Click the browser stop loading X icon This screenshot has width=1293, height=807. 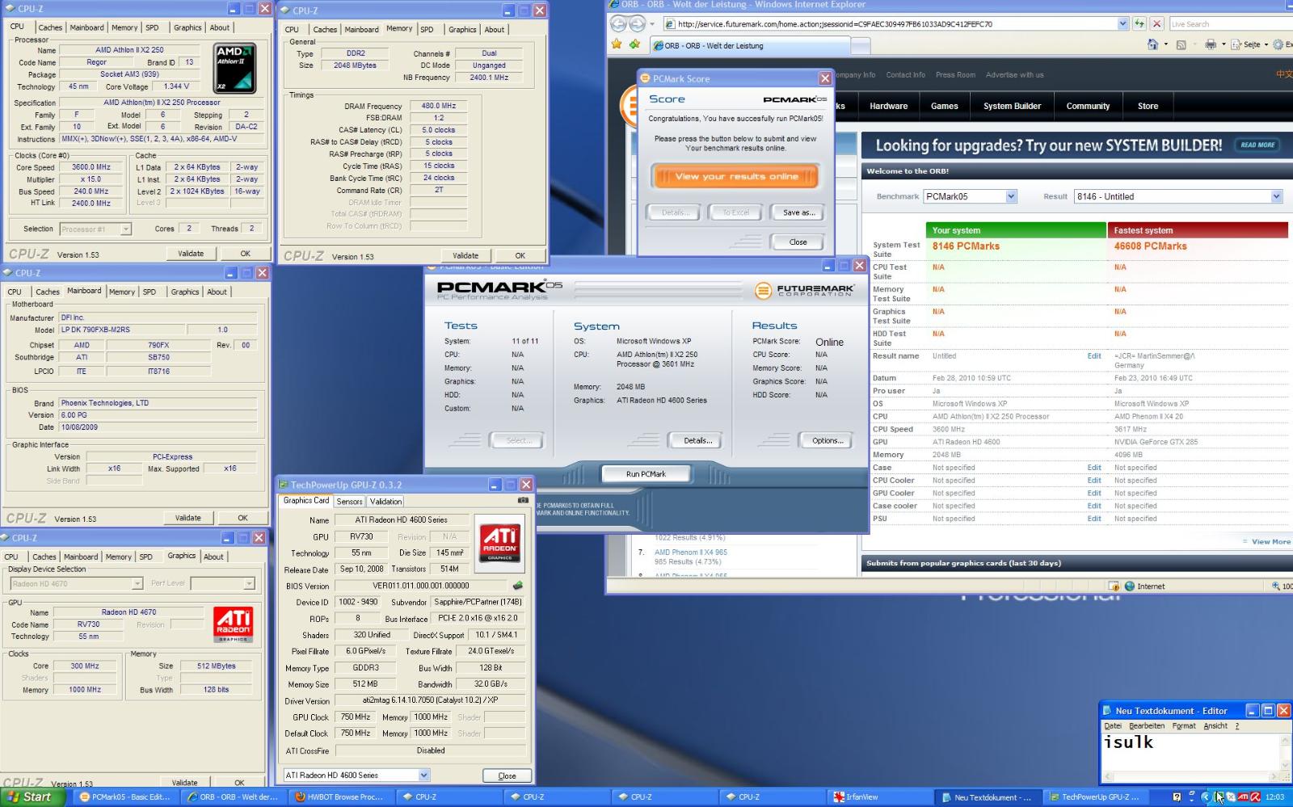pyautogui.click(x=1157, y=23)
